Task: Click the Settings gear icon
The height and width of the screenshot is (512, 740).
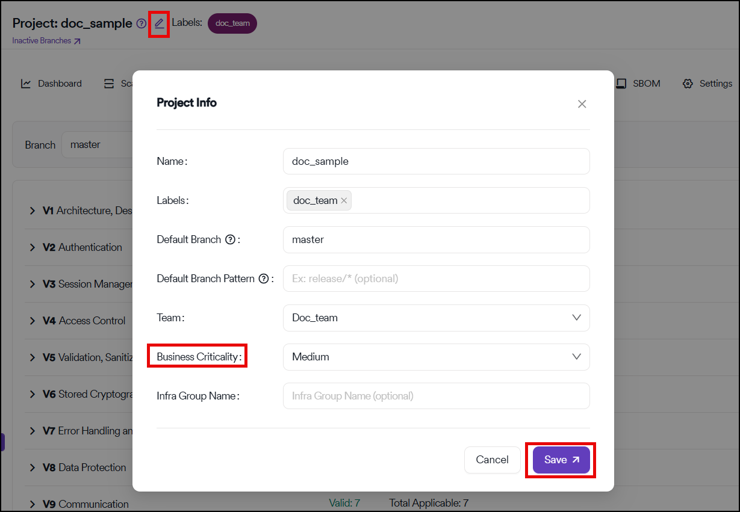Action: [688, 84]
